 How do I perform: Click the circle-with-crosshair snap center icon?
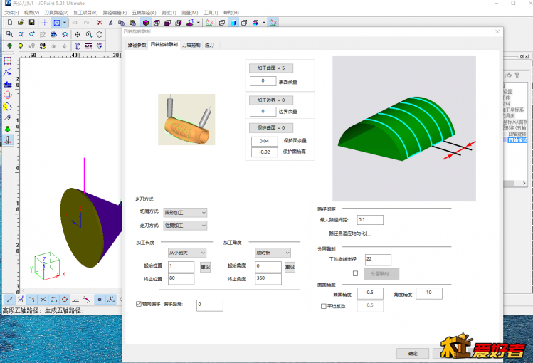pyautogui.click(x=65, y=300)
